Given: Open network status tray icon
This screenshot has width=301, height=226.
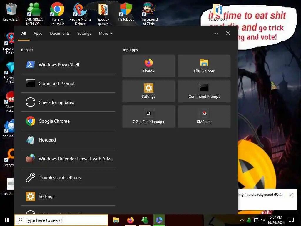Looking at the screenshot, I should coord(256,220).
